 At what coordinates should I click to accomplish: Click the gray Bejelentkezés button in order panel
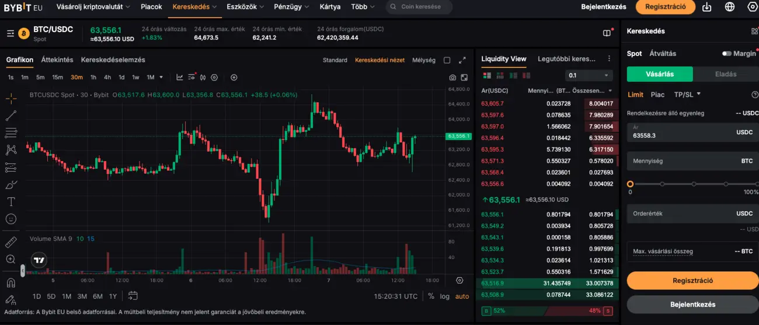point(693,304)
